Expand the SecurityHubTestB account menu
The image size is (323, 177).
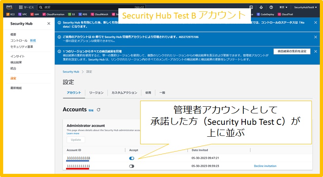click(x=306, y=8)
